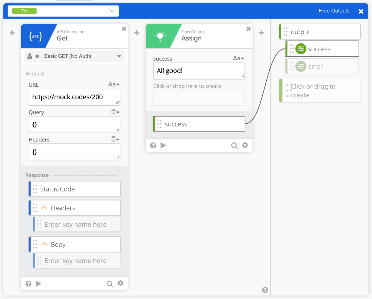The width and height of the screenshot is (372, 299).
Task: Run the Get step using its play icon
Action: (39, 284)
